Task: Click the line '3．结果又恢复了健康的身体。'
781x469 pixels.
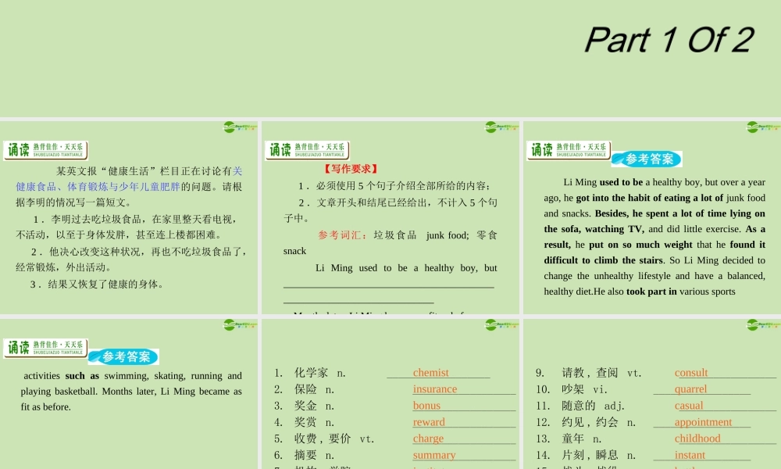Action: [97, 284]
